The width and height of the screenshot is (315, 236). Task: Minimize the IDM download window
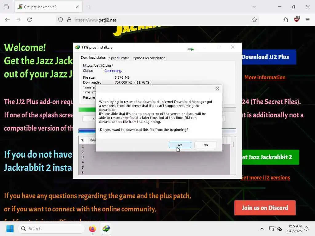point(205,47)
